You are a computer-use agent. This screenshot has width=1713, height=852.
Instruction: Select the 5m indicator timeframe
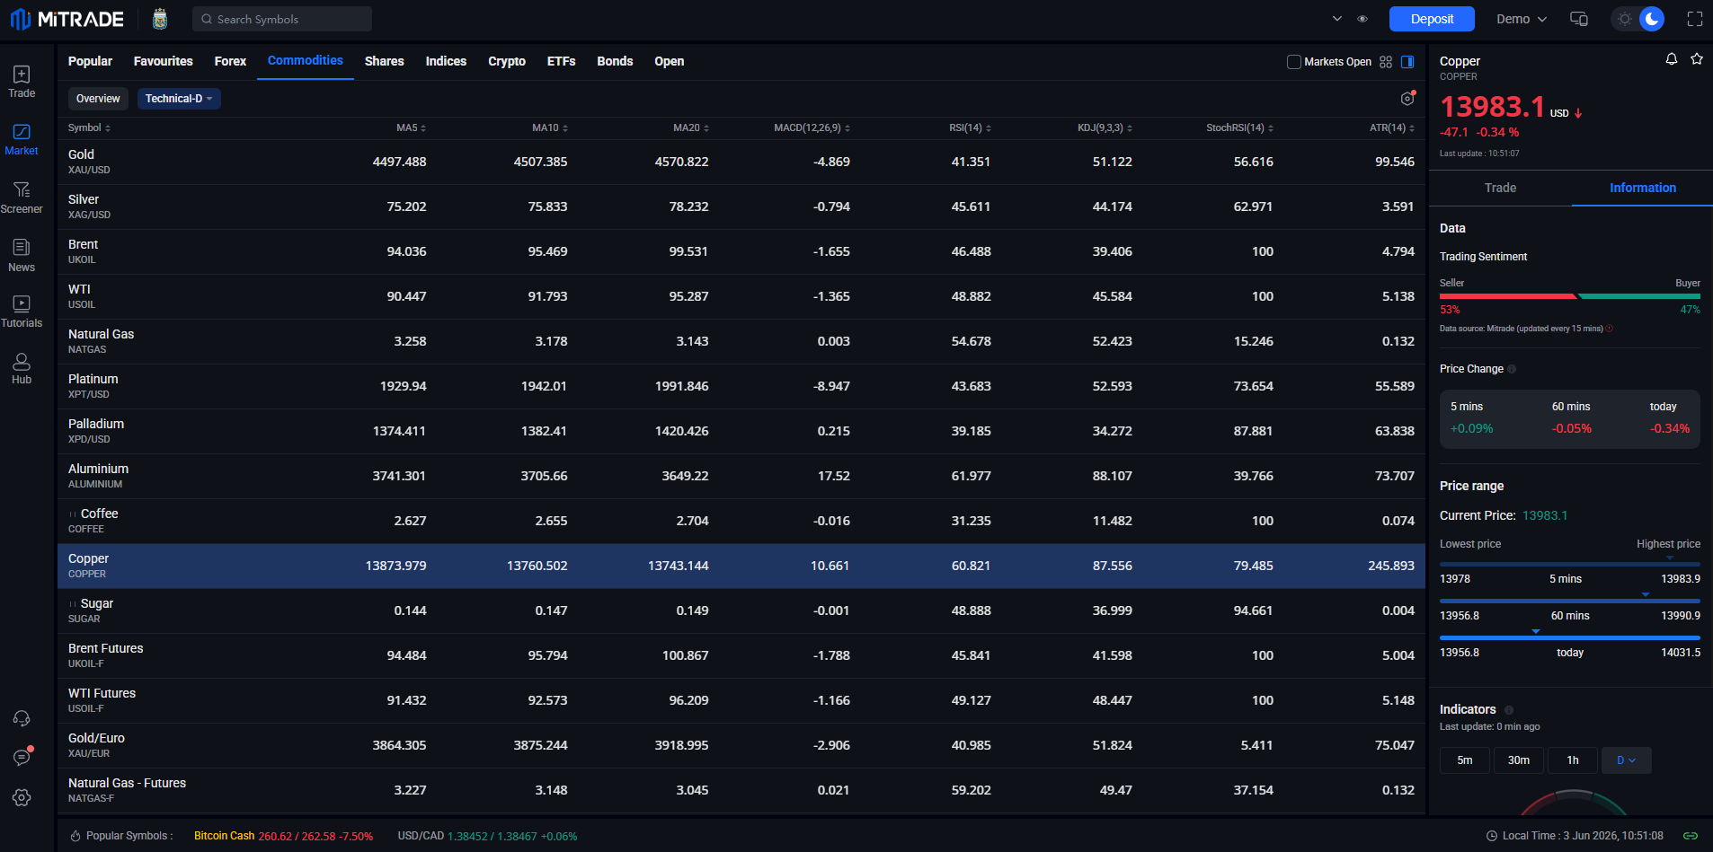pyautogui.click(x=1465, y=760)
